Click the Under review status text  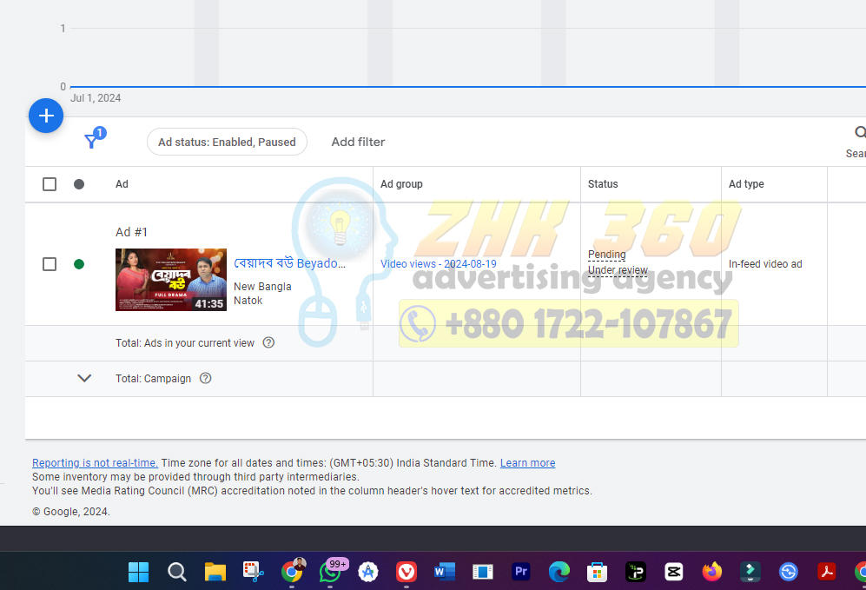(618, 270)
